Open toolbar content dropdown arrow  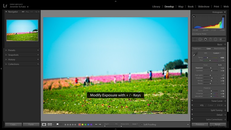188,124
